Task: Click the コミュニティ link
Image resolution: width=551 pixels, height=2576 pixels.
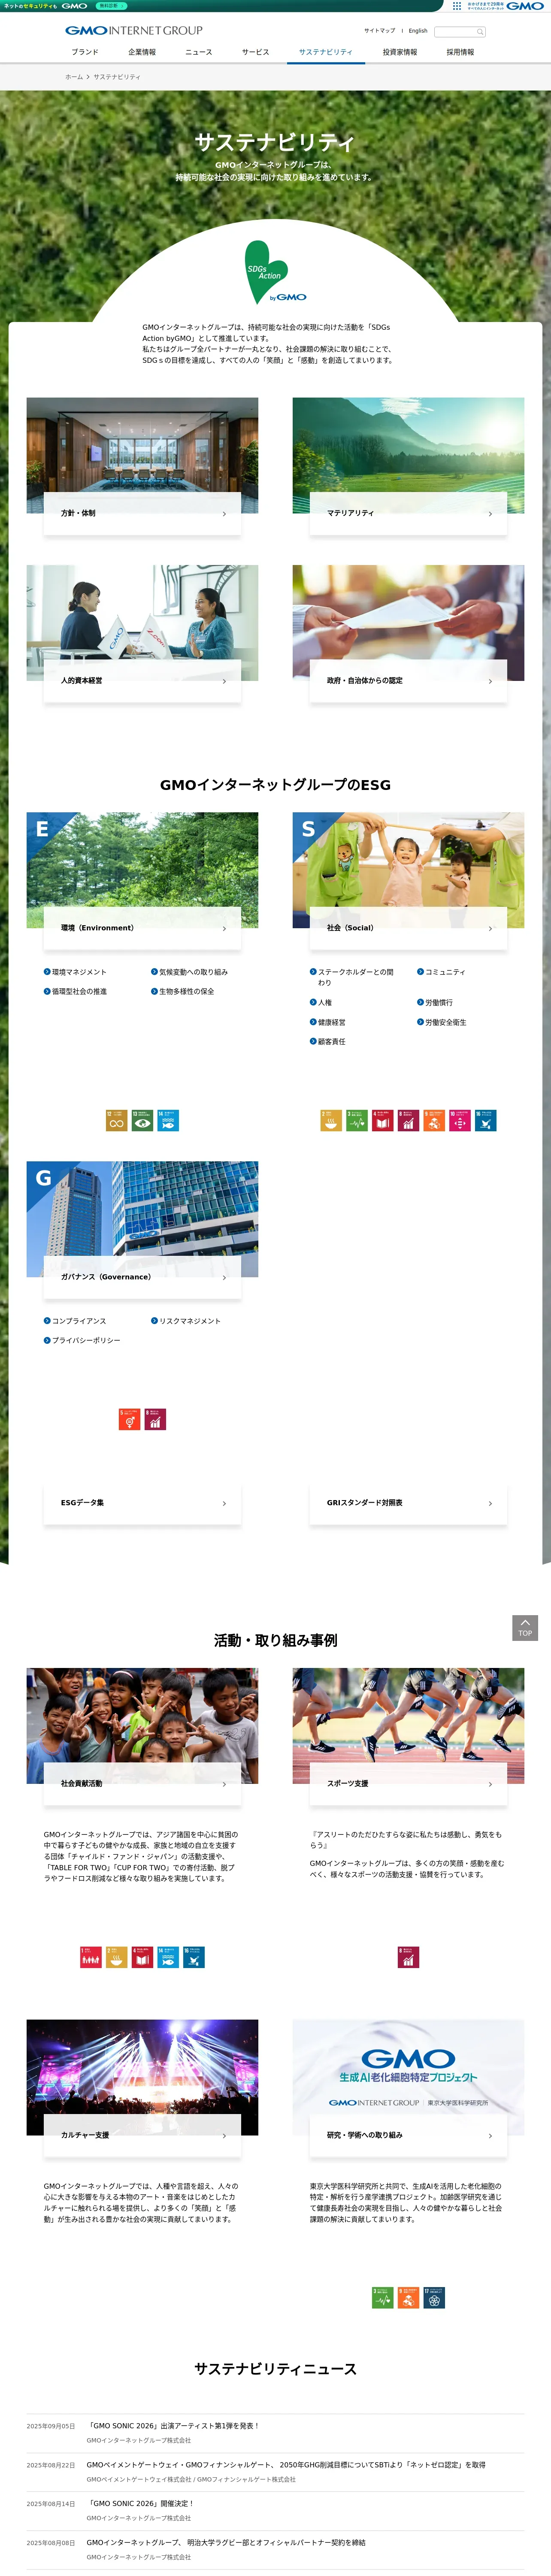Action: [x=441, y=972]
